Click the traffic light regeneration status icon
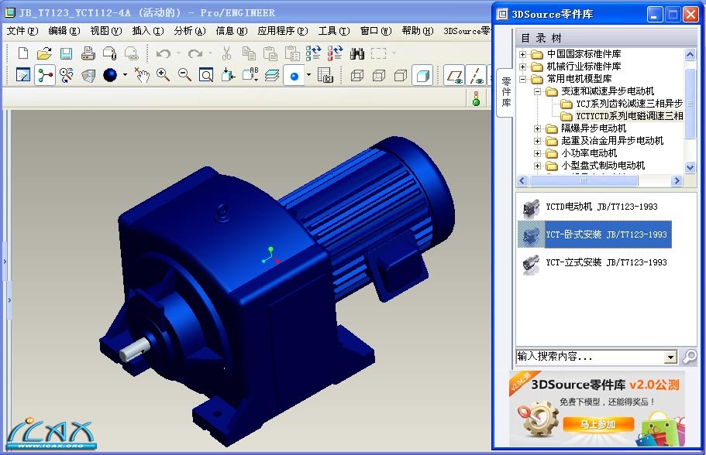This screenshot has height=455, width=706. (x=477, y=98)
